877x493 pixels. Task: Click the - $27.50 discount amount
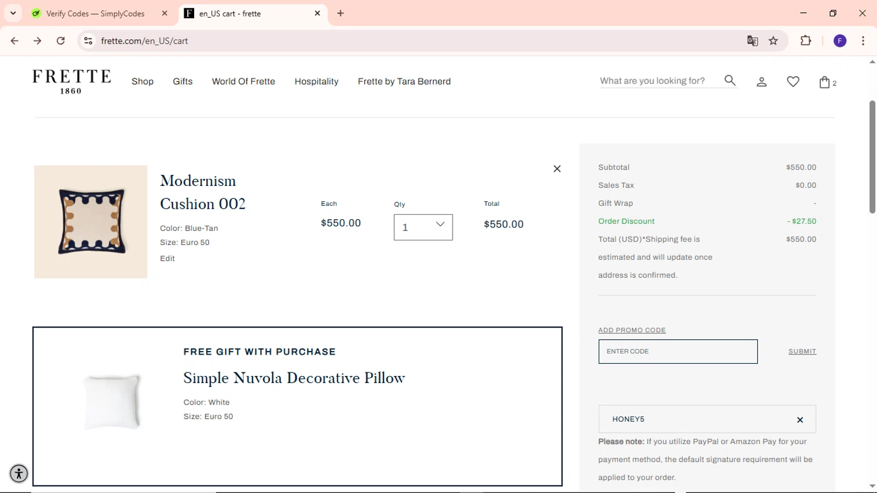coord(802,221)
